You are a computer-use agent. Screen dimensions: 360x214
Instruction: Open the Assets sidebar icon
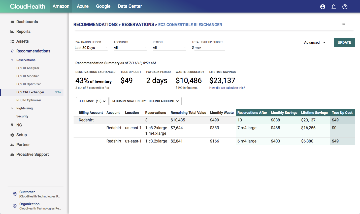point(12,41)
